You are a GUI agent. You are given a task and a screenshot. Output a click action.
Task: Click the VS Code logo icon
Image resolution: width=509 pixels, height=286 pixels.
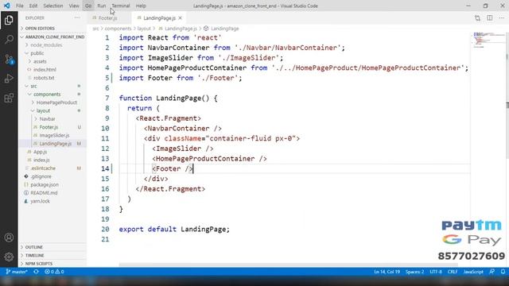coord(7,6)
